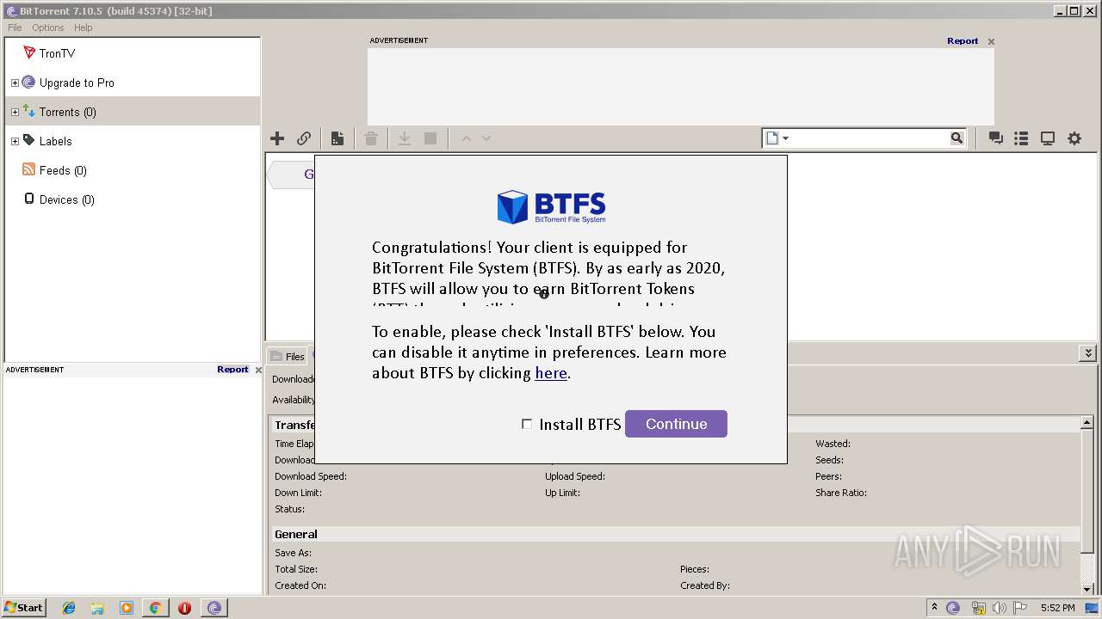Close the top advertisement banner

point(991,41)
